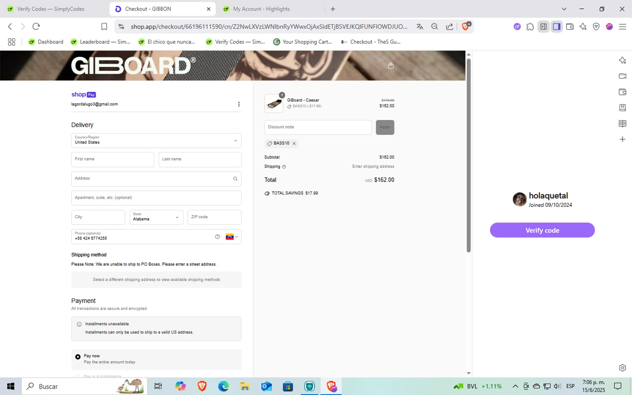The width and height of the screenshot is (632, 395).
Task: Open the El chico que nunca... bookmark
Action: (167, 42)
